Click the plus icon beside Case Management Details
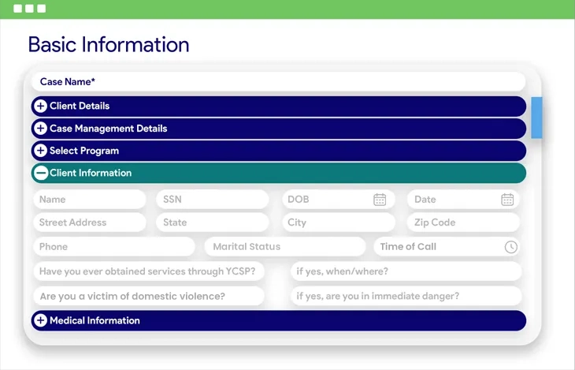This screenshot has width=575, height=370. coord(41,129)
